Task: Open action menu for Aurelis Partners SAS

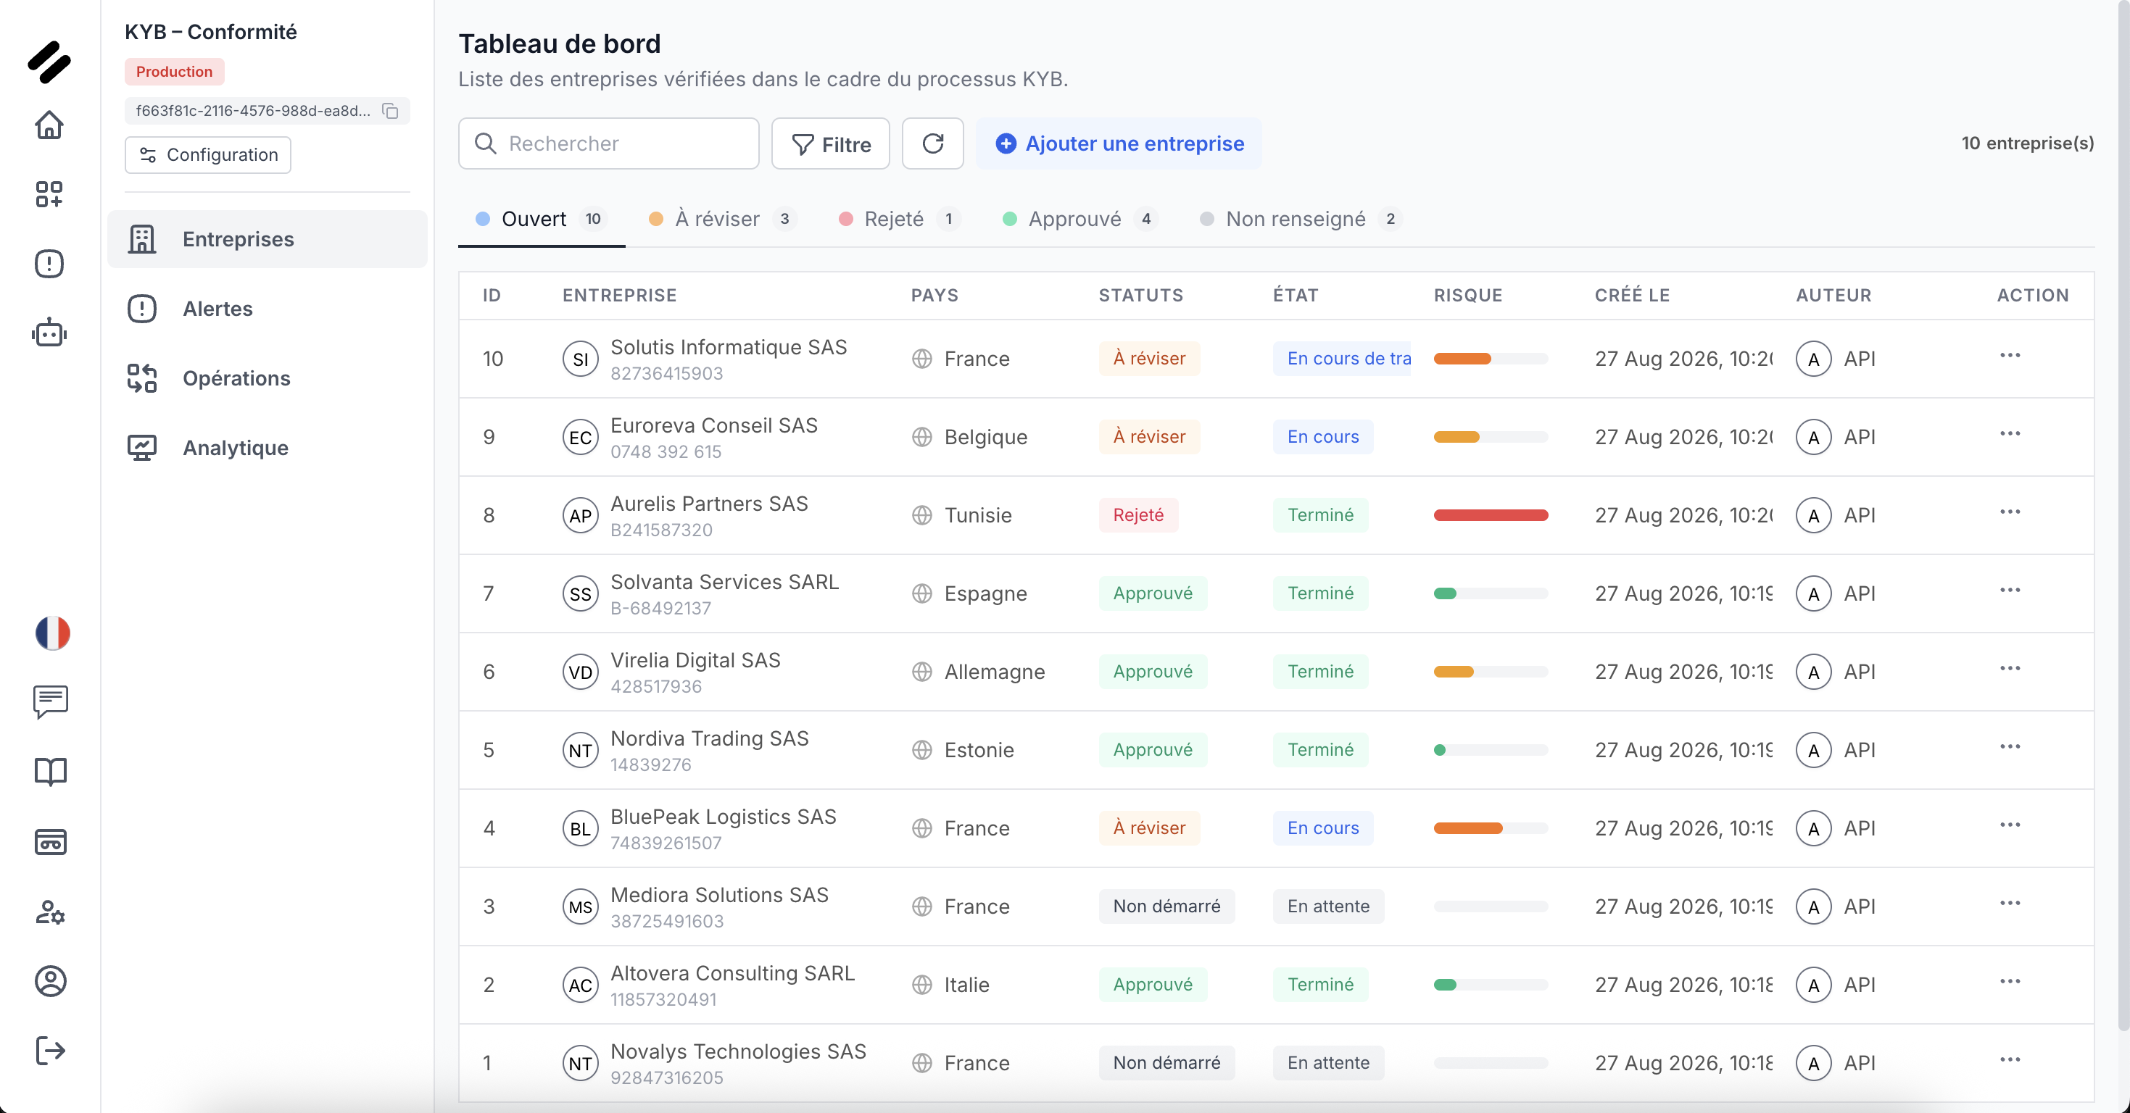Action: coord(2010,512)
